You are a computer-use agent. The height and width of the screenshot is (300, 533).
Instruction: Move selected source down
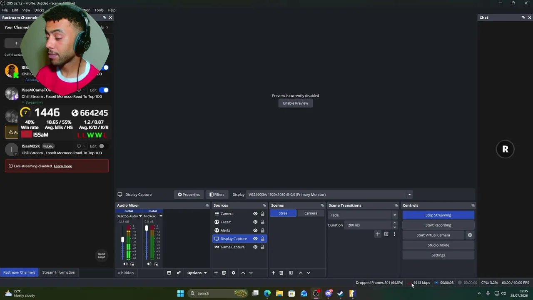point(251,273)
